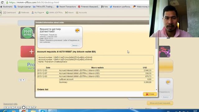Image resolution: width=199 pixels, height=112 pixels.
Task: Close the order details dialog
Action: pyautogui.click(x=150, y=94)
